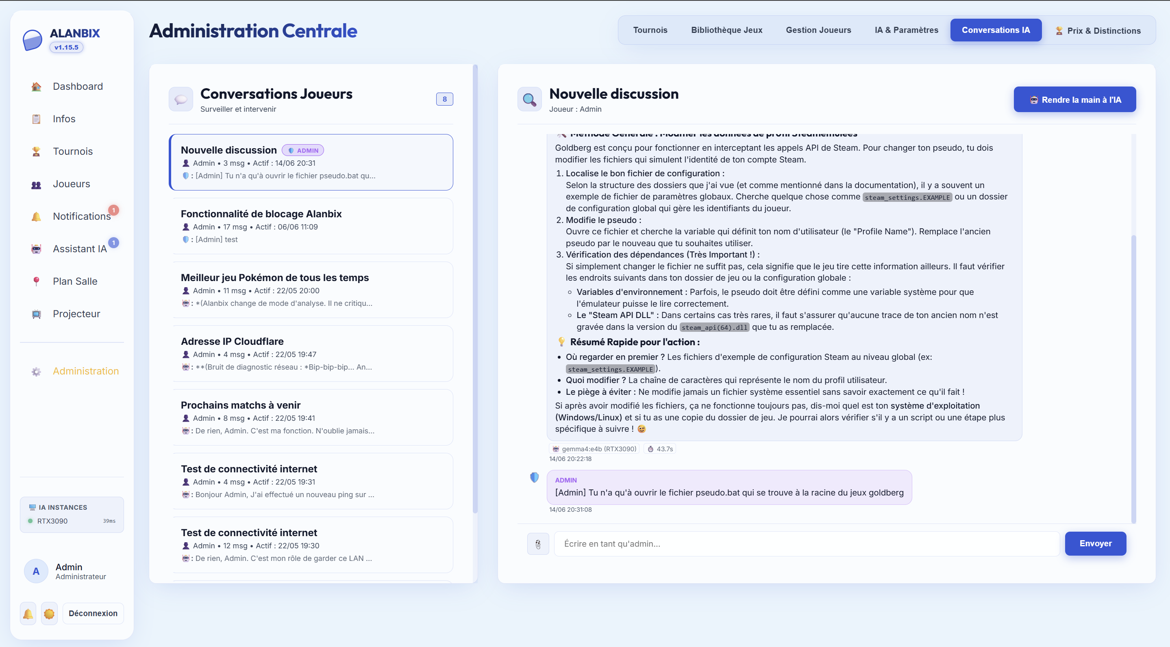
Task: Open the Projecteur screen icon
Action: [36, 314]
